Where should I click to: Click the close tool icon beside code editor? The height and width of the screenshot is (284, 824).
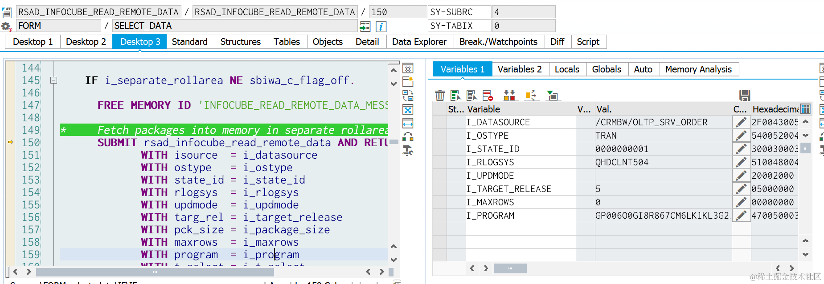[x=408, y=68]
